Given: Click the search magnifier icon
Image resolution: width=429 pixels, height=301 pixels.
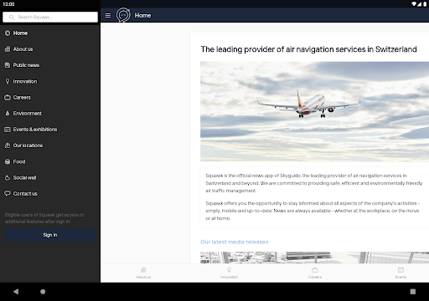Looking at the screenshot, I should coord(12,18).
